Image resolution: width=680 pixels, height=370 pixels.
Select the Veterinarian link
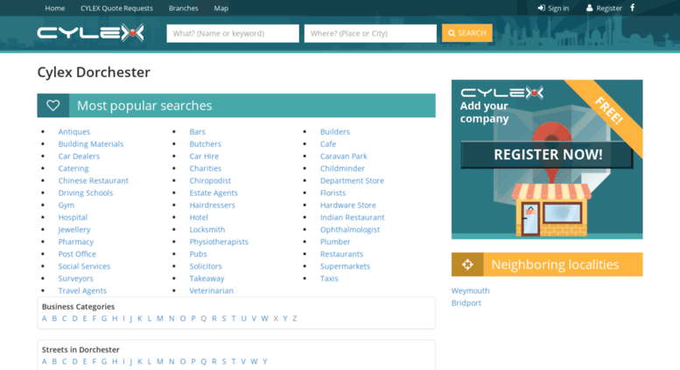coord(211,290)
